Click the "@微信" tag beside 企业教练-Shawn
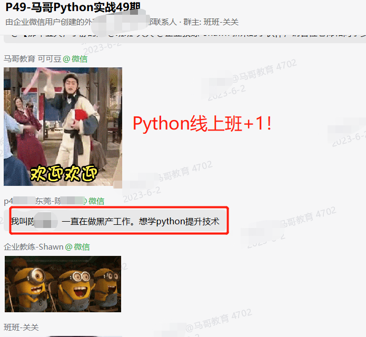The height and width of the screenshot is (337, 366). tap(77, 246)
